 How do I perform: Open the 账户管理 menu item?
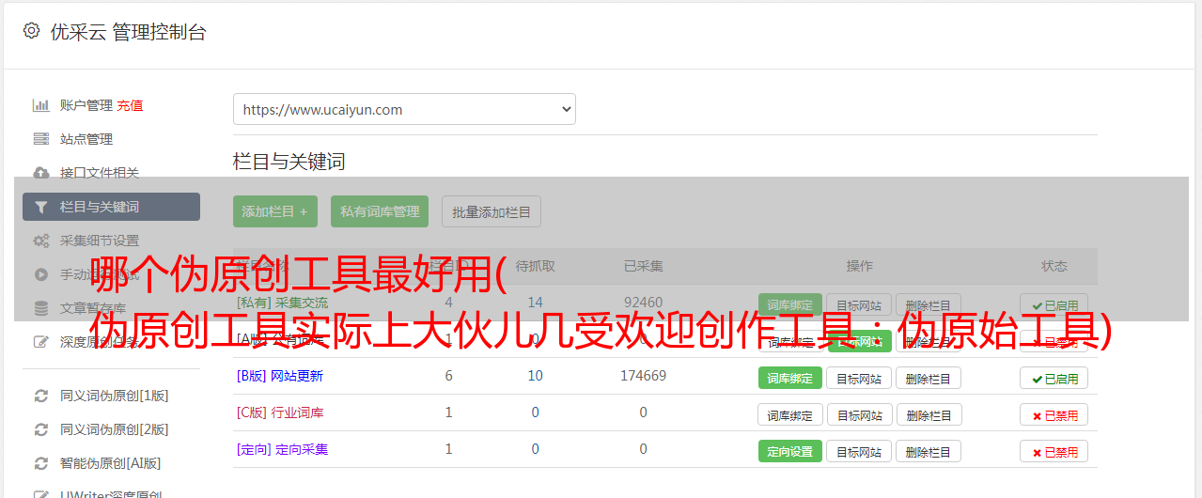(86, 105)
